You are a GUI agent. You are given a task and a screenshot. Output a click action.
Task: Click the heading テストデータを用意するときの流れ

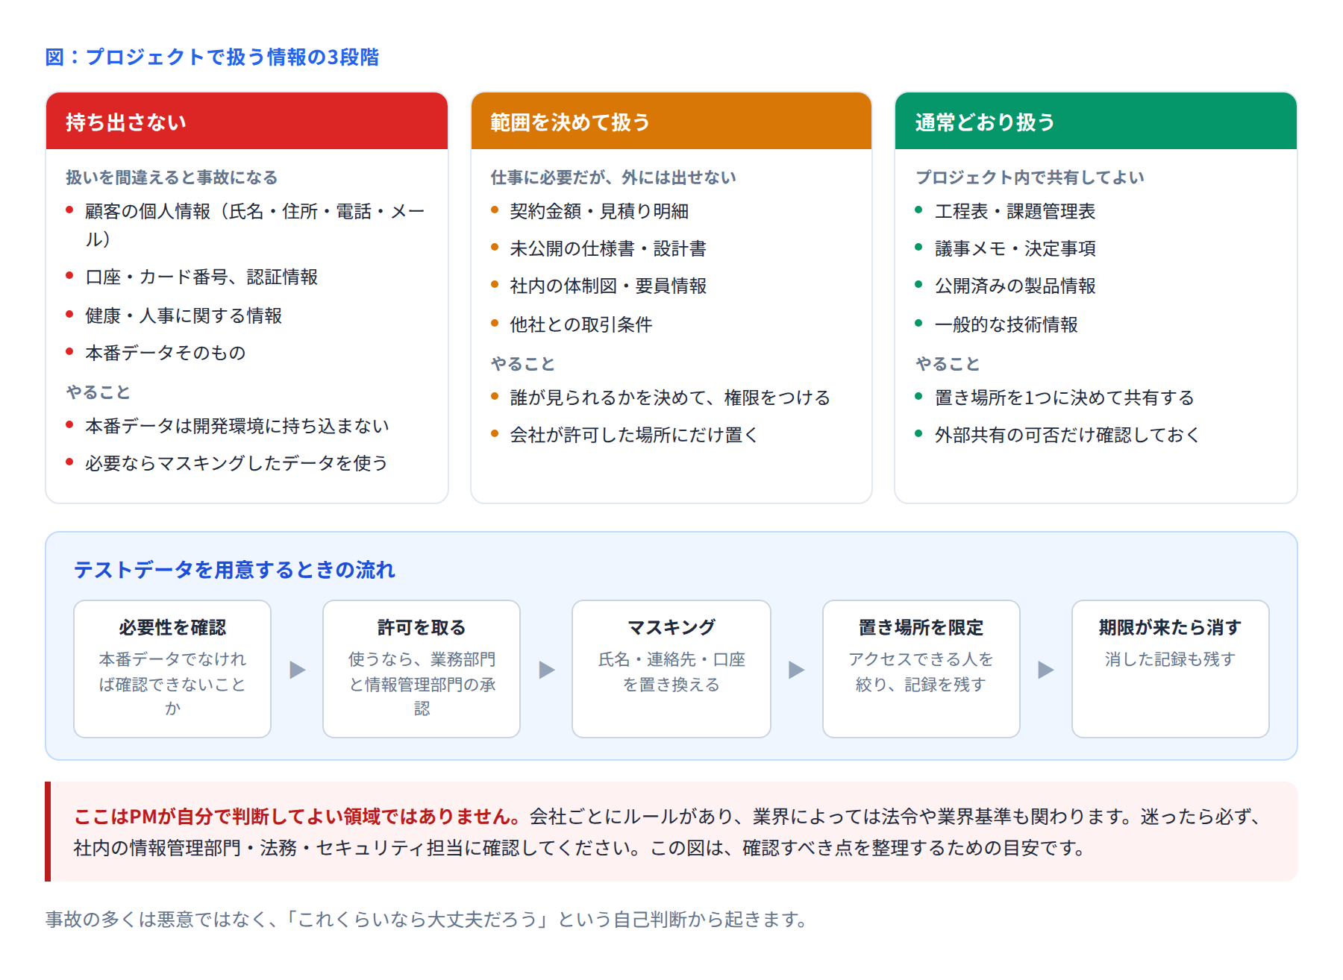(234, 570)
